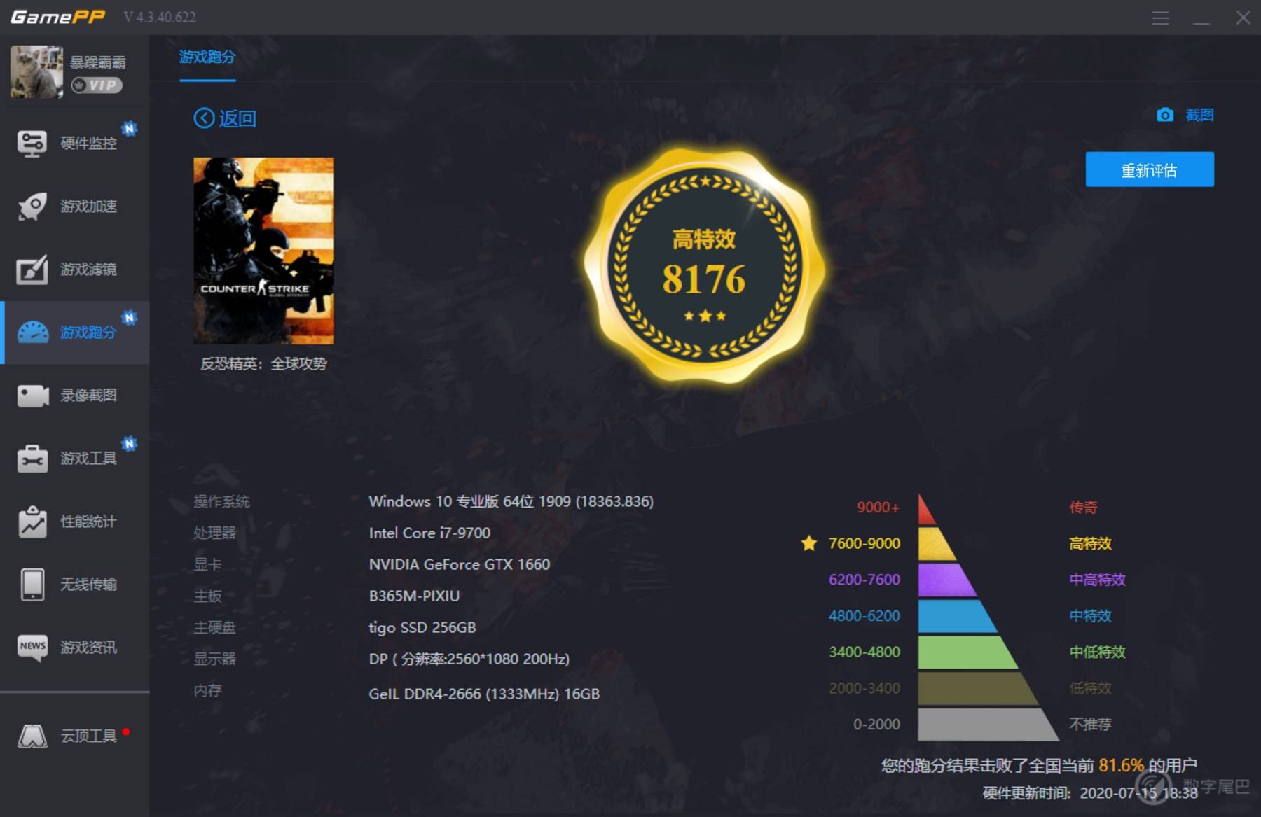Click the username 暴躁霸霸
Screen dimensions: 1261x817
click(97, 62)
